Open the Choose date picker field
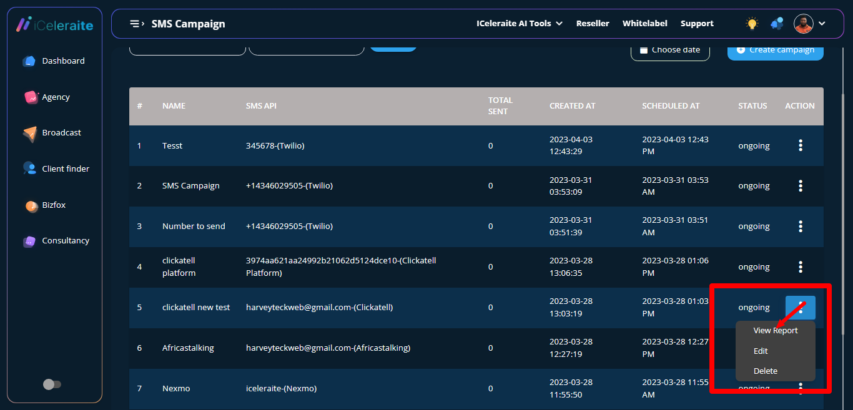This screenshot has height=410, width=853. [x=669, y=51]
